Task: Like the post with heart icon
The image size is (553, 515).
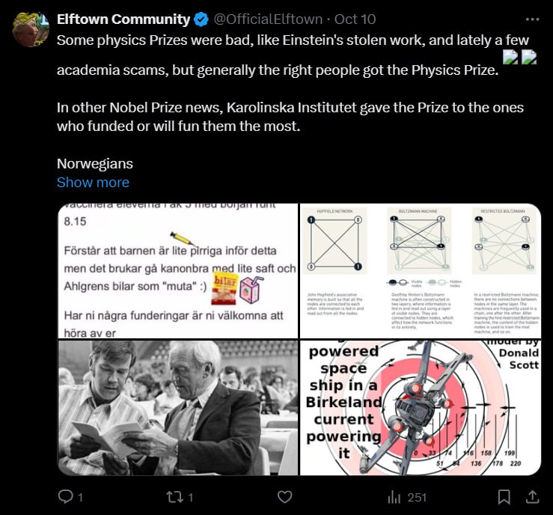Action: click(x=284, y=496)
